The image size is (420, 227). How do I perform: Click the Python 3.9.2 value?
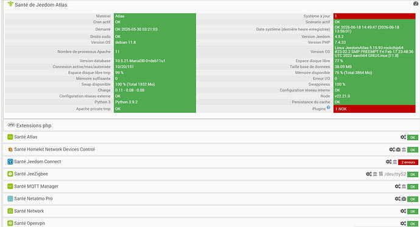click(x=127, y=102)
